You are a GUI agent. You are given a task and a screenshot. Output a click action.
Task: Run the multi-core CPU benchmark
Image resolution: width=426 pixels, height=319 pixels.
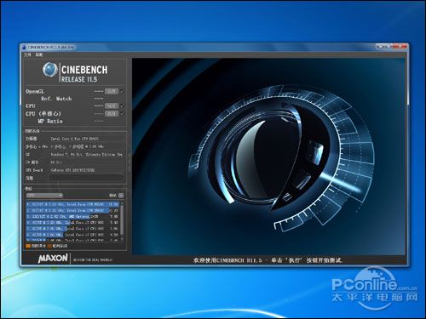click(x=112, y=105)
